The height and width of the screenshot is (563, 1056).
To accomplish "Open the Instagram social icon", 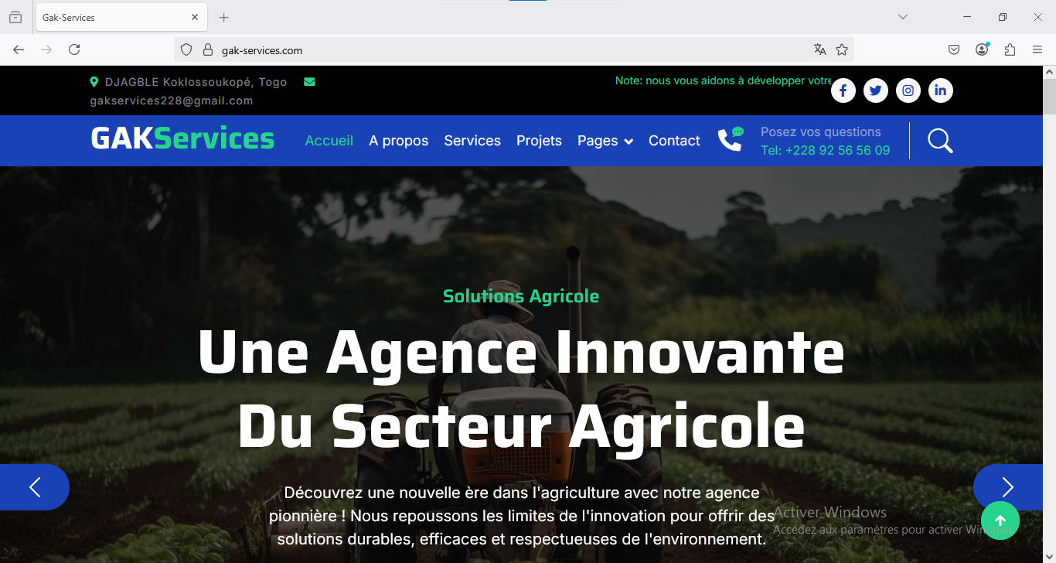I will [908, 90].
